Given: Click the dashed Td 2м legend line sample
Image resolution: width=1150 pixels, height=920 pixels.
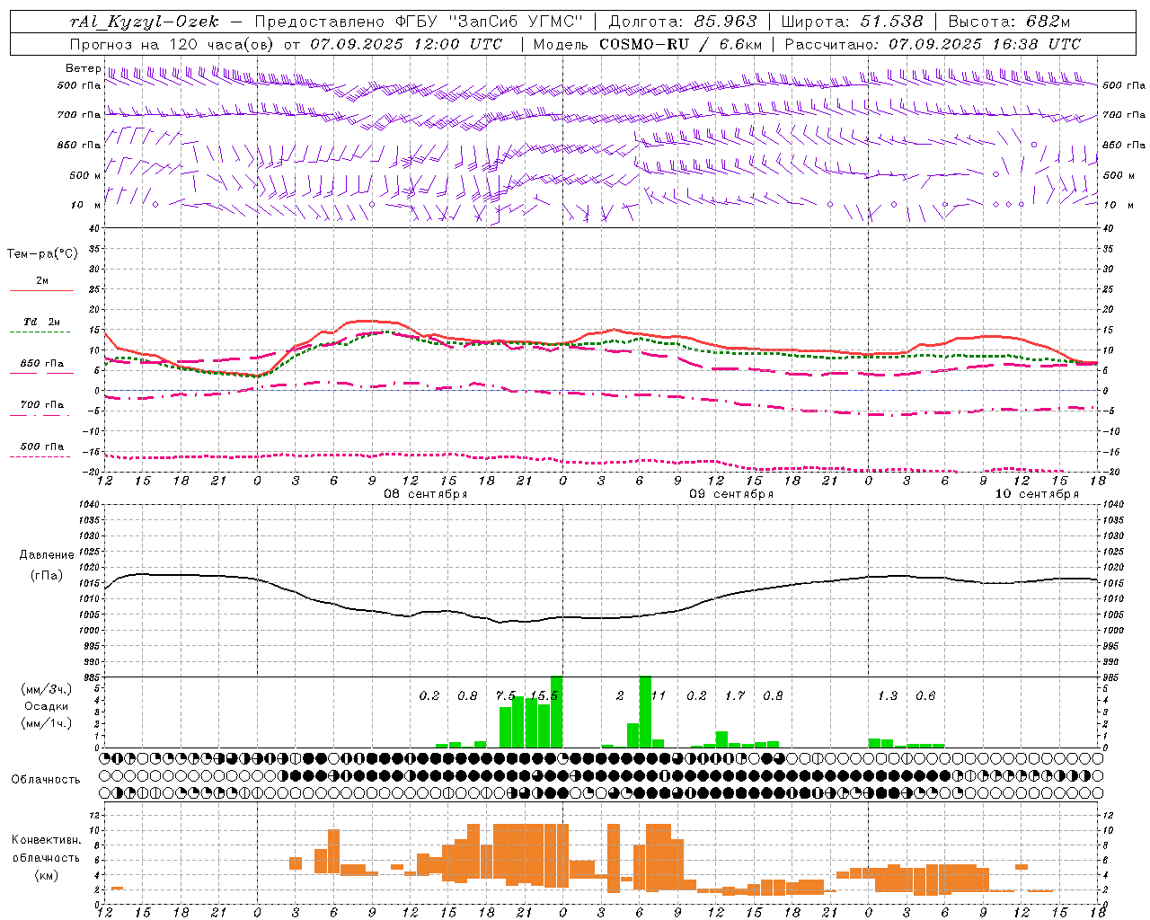Looking at the screenshot, I should (40, 332).
